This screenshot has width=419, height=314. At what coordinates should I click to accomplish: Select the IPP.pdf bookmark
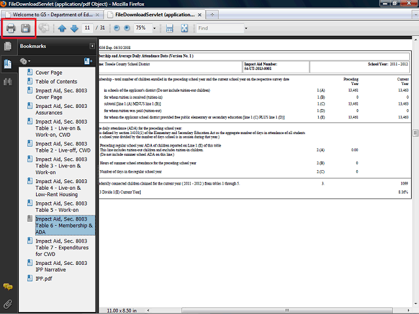coord(46,278)
